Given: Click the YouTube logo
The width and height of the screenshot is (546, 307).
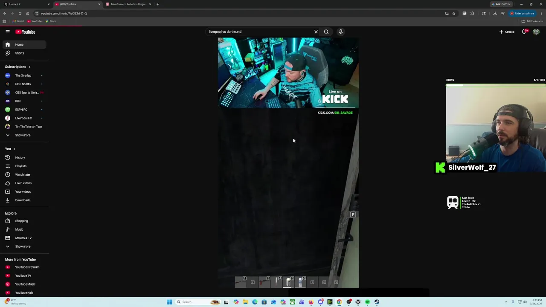Looking at the screenshot, I should tap(26, 32).
